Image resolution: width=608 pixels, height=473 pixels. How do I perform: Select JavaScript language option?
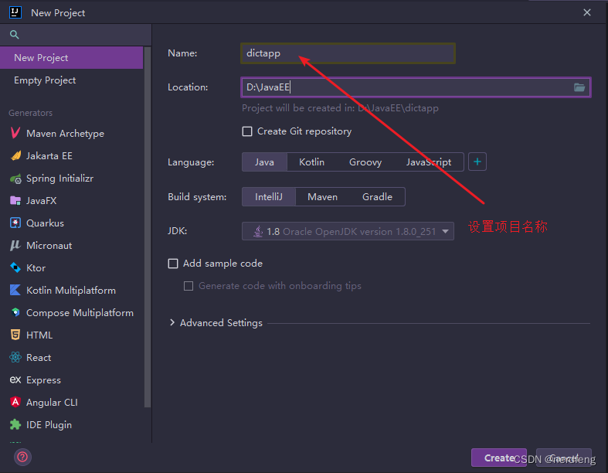(x=429, y=162)
